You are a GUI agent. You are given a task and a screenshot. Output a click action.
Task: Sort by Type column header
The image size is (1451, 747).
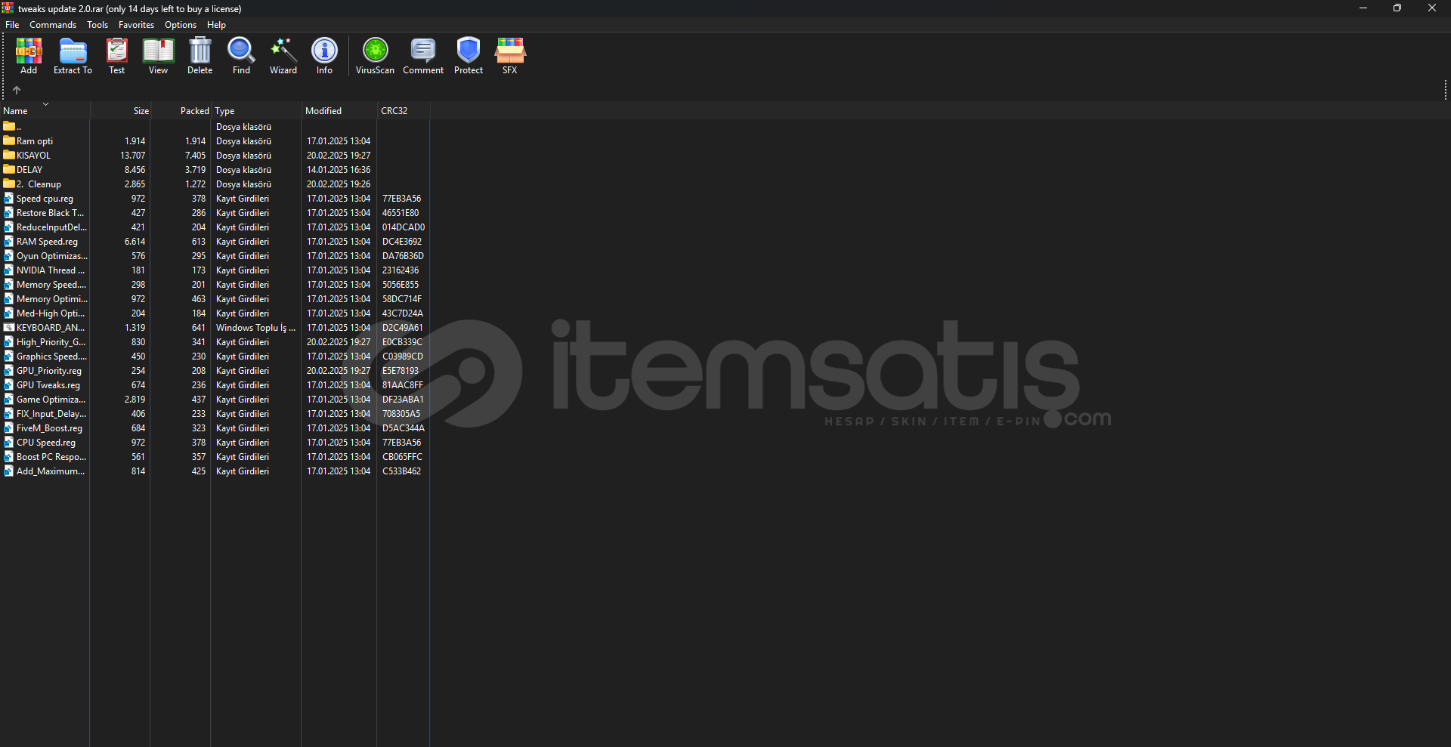coord(256,110)
